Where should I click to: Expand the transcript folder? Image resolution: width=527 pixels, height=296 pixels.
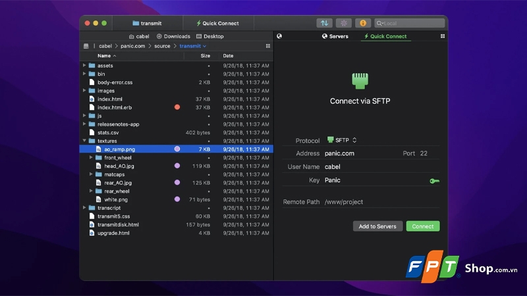(x=84, y=208)
